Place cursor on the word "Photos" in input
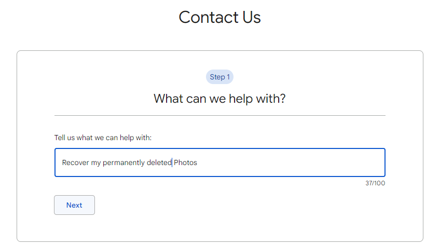Screen dimensions: 440x245 click(186, 163)
